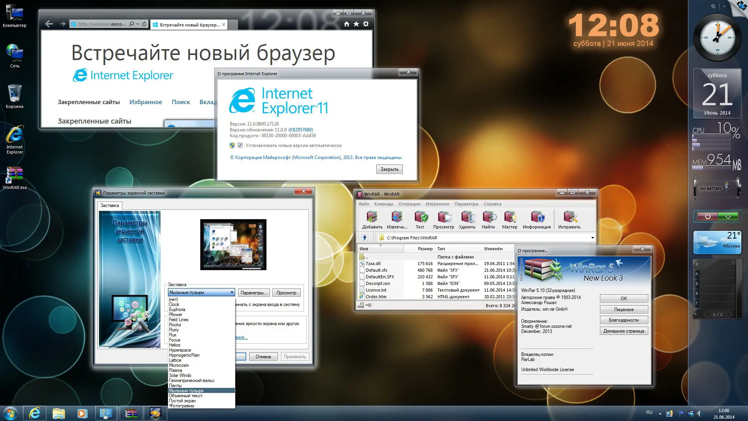Run the Тест archive tool in WinRAR
This screenshot has width=748, height=421.
[420, 218]
